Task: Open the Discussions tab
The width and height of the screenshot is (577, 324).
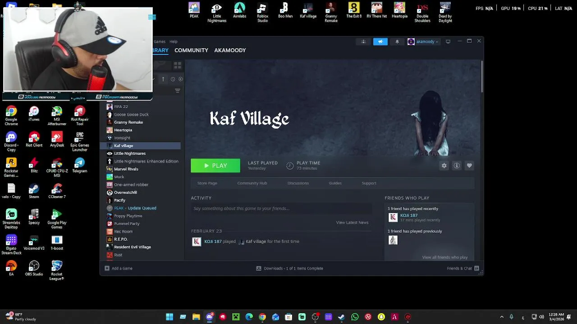Action: click(298, 183)
